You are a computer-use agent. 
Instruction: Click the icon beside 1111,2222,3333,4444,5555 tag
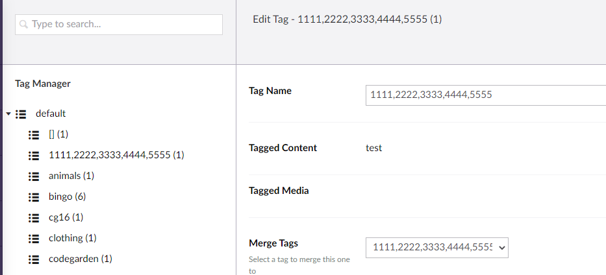pyautogui.click(x=34, y=155)
